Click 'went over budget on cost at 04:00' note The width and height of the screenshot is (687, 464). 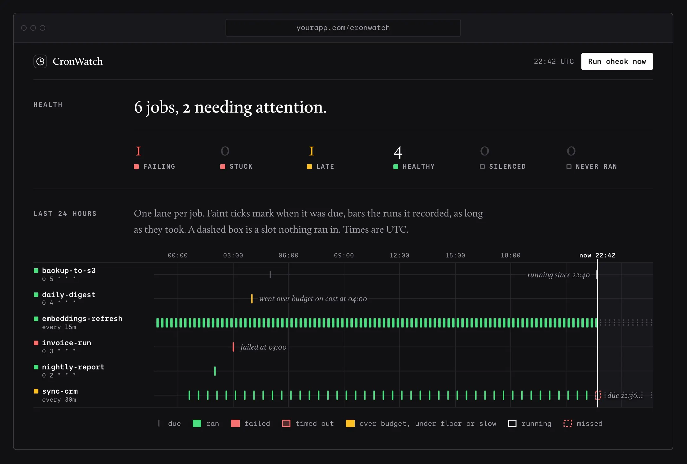(x=313, y=299)
